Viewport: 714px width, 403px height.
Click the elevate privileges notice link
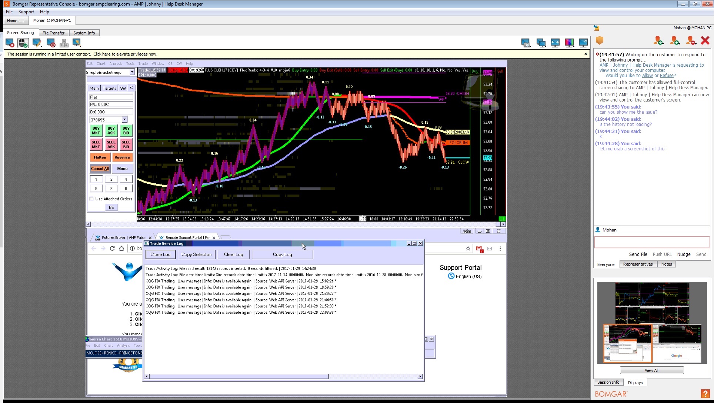125,54
